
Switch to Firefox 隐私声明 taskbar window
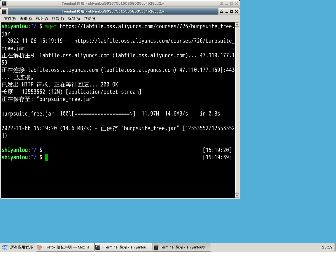tap(65, 247)
